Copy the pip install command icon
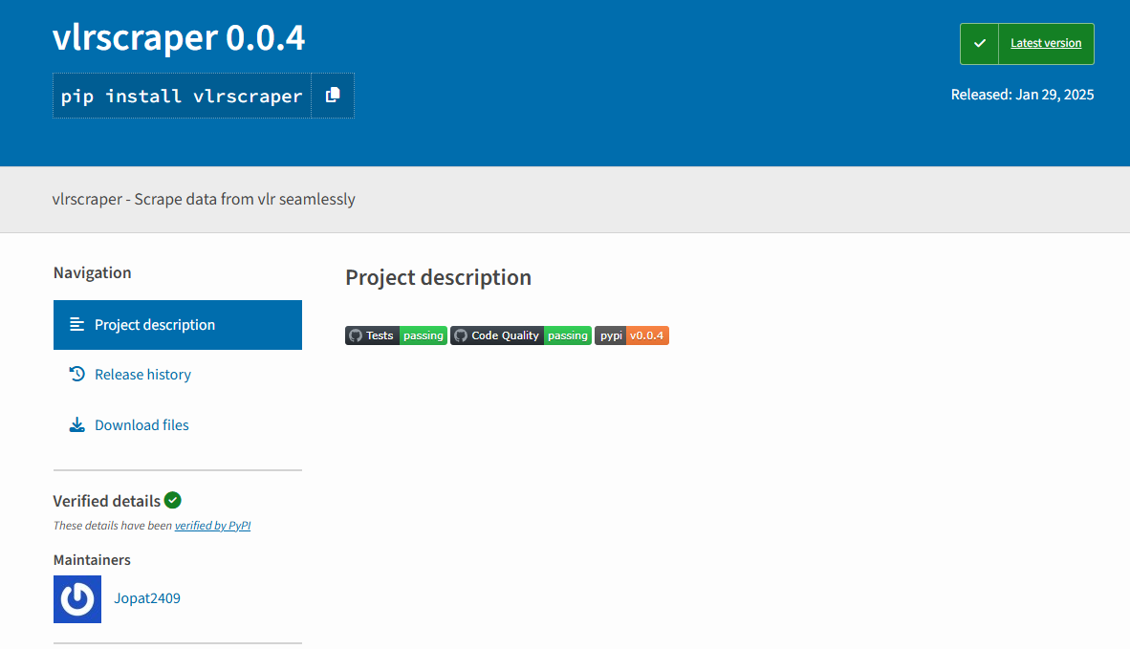1130x649 pixels. pyautogui.click(x=333, y=95)
